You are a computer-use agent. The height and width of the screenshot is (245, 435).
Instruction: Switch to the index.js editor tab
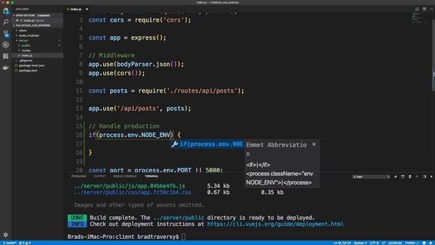pyautogui.click(x=75, y=9)
